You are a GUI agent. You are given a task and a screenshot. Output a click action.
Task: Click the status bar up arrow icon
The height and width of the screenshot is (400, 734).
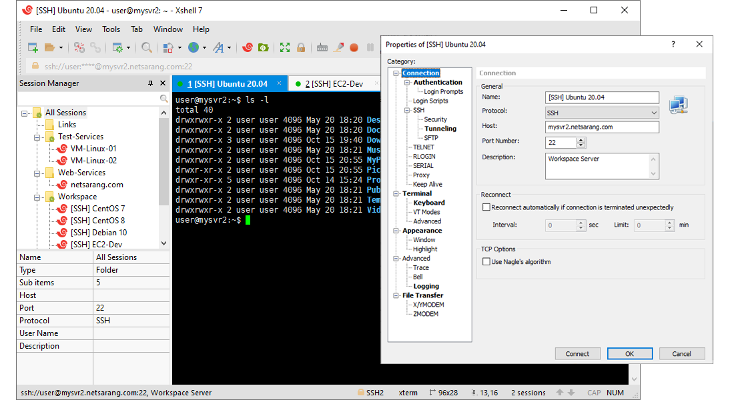560,393
